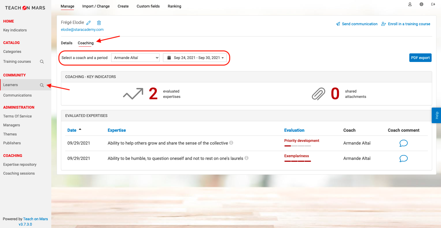This screenshot has width=441, height=228.
Task: Open Import / Change menu
Action: point(96,6)
